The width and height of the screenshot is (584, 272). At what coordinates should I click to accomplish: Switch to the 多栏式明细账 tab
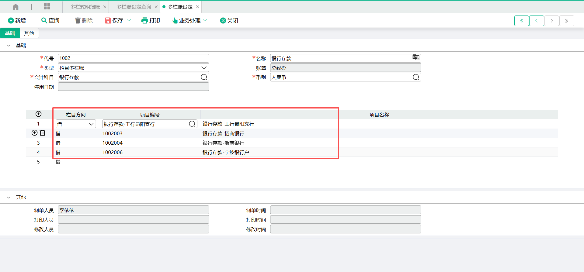click(x=85, y=7)
